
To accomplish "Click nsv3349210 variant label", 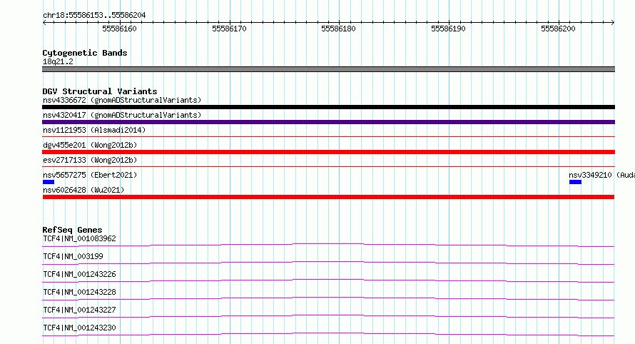I will click(x=601, y=175).
